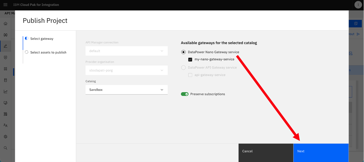Select DataPower Nano Gateway service radio

coord(183,52)
